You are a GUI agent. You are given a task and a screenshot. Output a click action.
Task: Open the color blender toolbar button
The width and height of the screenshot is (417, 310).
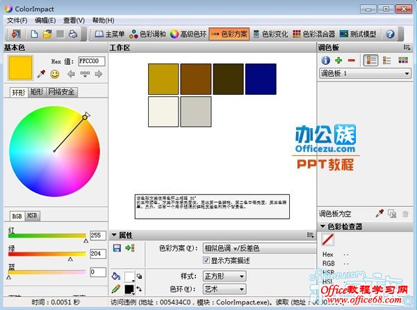click(314, 34)
